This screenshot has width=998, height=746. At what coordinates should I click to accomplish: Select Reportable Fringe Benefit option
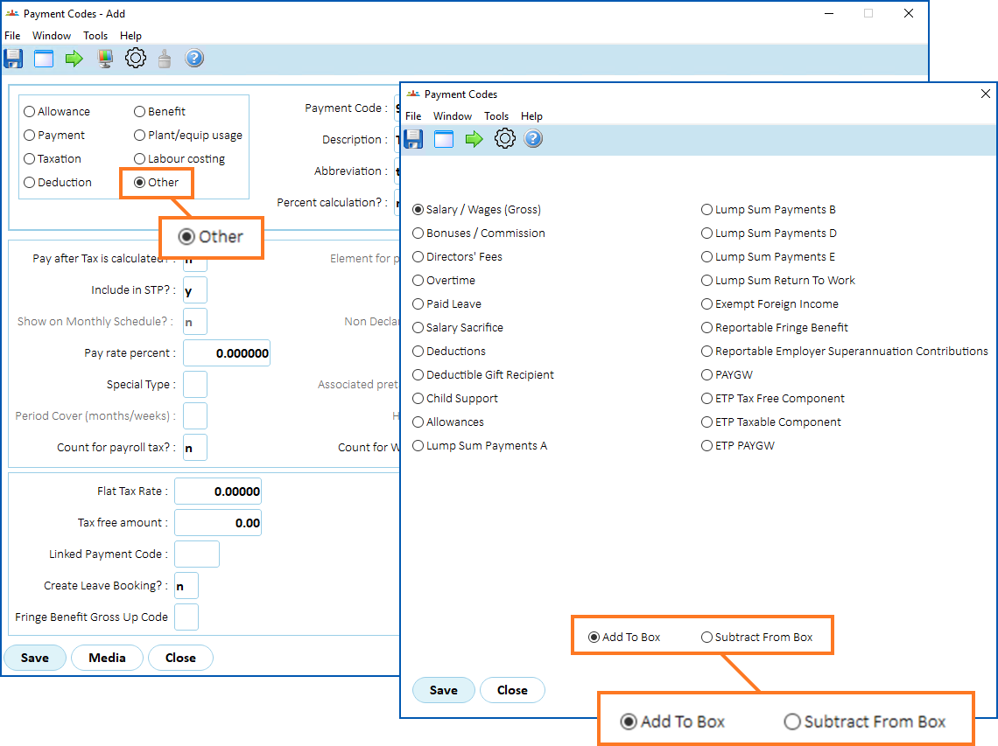[x=707, y=328]
